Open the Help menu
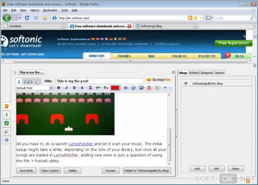Screen dimensions: 258x185 (75, 10)
